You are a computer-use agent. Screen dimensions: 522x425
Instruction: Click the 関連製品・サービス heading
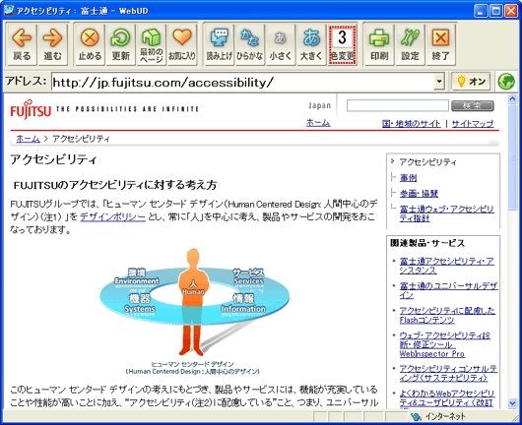427,243
